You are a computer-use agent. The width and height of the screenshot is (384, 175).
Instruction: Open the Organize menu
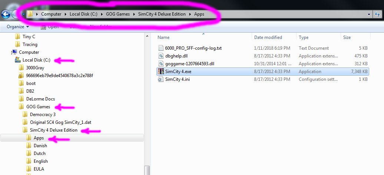pyautogui.click(x=18, y=27)
